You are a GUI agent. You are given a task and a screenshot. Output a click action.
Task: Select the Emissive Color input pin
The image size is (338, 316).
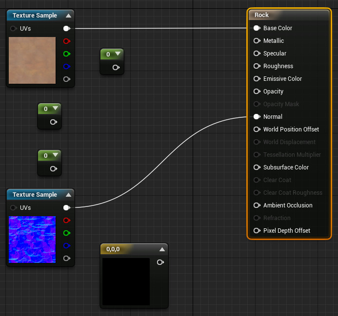257,79
